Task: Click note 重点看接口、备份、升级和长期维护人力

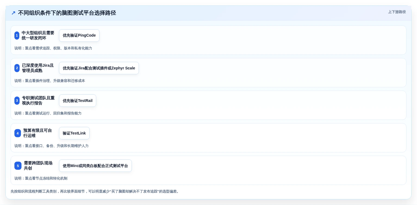Action: pyautogui.click(x=51, y=146)
